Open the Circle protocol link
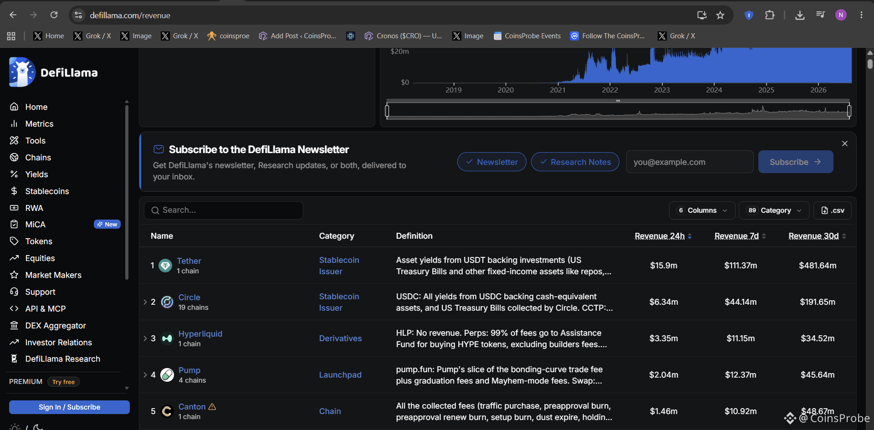Viewport: 874px width, 430px height. 189,297
